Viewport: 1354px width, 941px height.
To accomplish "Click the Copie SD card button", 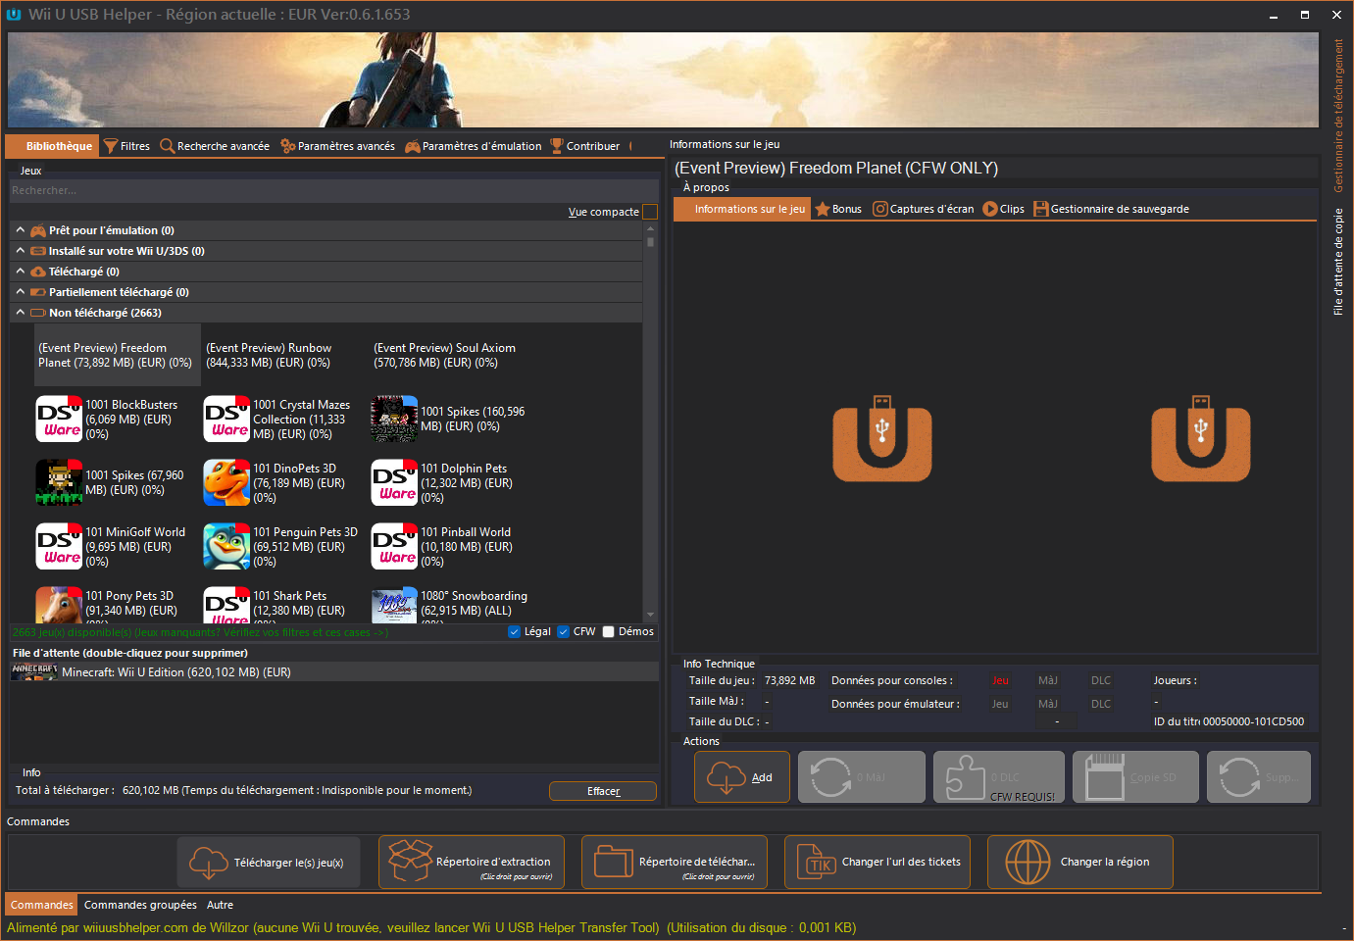I will pos(1135,777).
